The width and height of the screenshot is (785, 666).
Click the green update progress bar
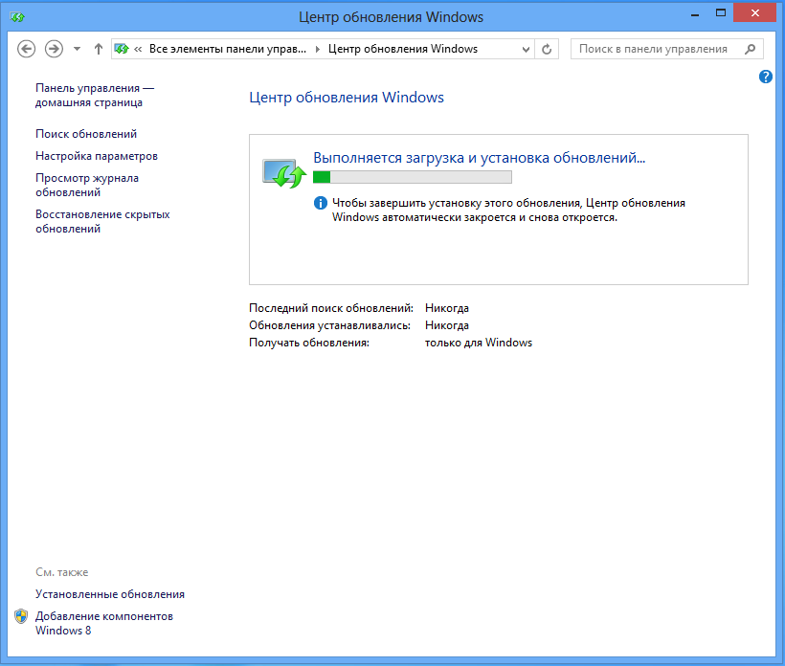[x=413, y=177]
